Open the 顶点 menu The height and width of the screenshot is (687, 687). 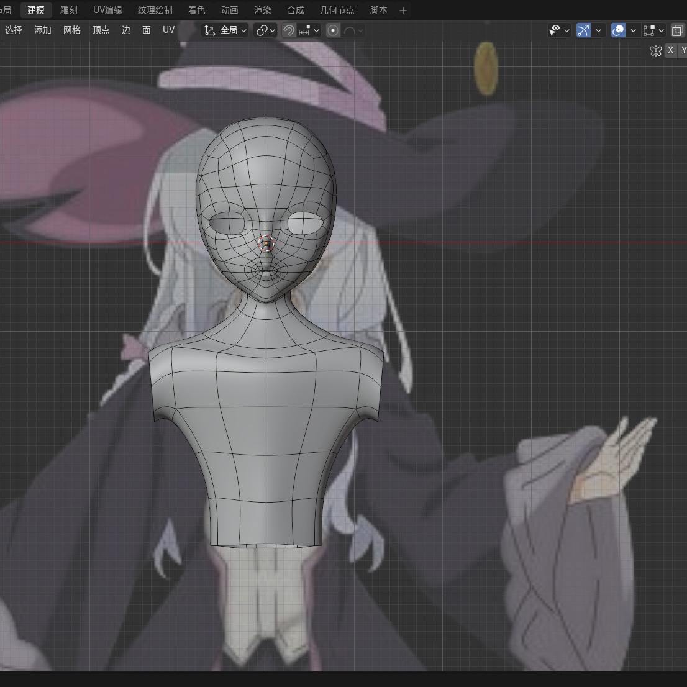101,30
